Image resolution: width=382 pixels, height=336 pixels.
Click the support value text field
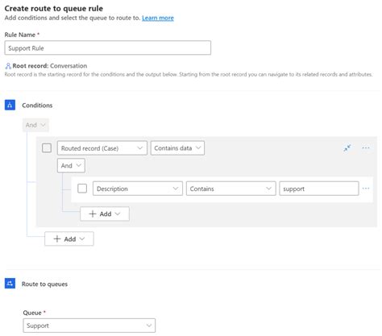point(319,189)
